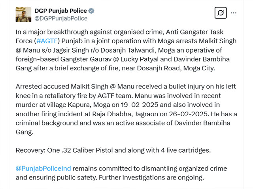Open the Grok explain-post icon
This screenshot has height=189, width=253.
tap(221, 13)
